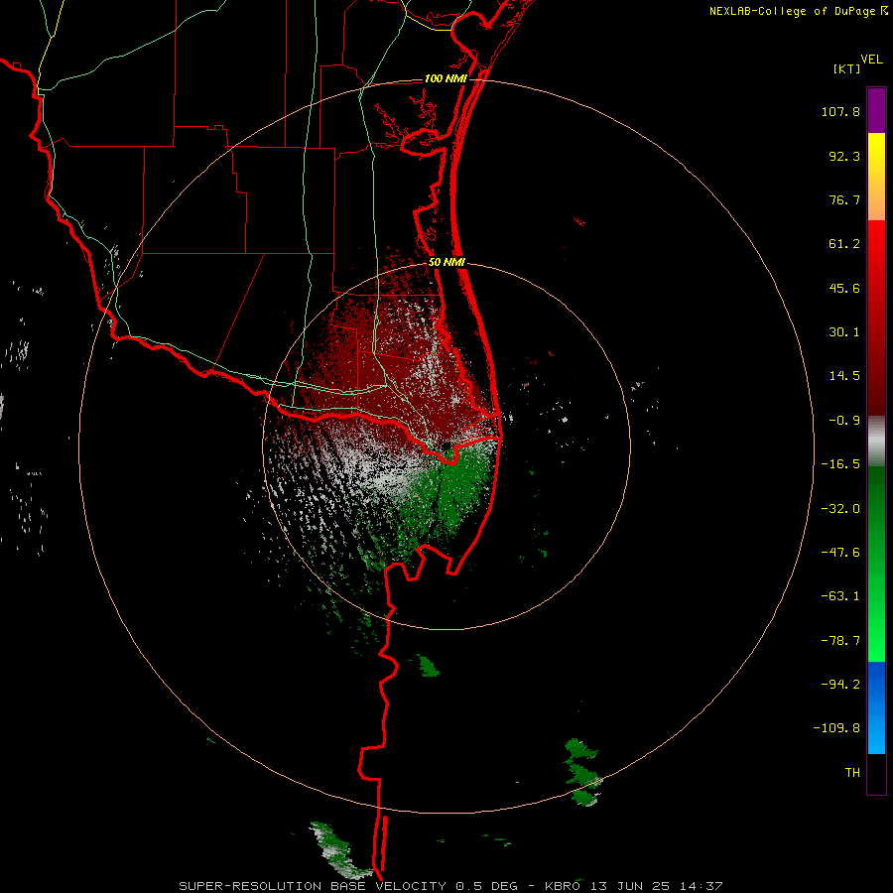This screenshot has height=893, width=893.
Task: Click the -16.5 scale value
Action: (x=840, y=464)
